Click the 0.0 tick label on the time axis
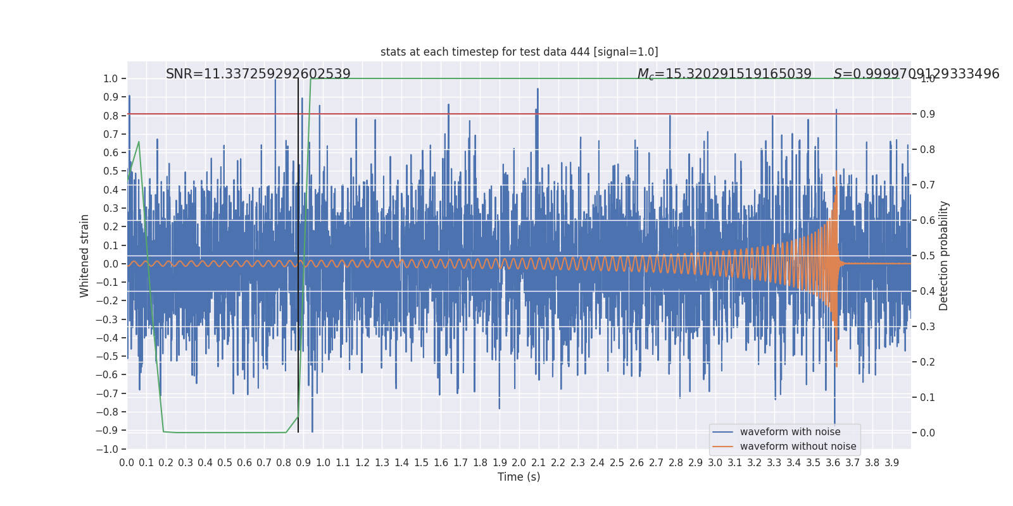 pyautogui.click(x=127, y=463)
